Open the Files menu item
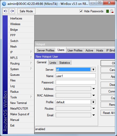 [x=21, y=80]
